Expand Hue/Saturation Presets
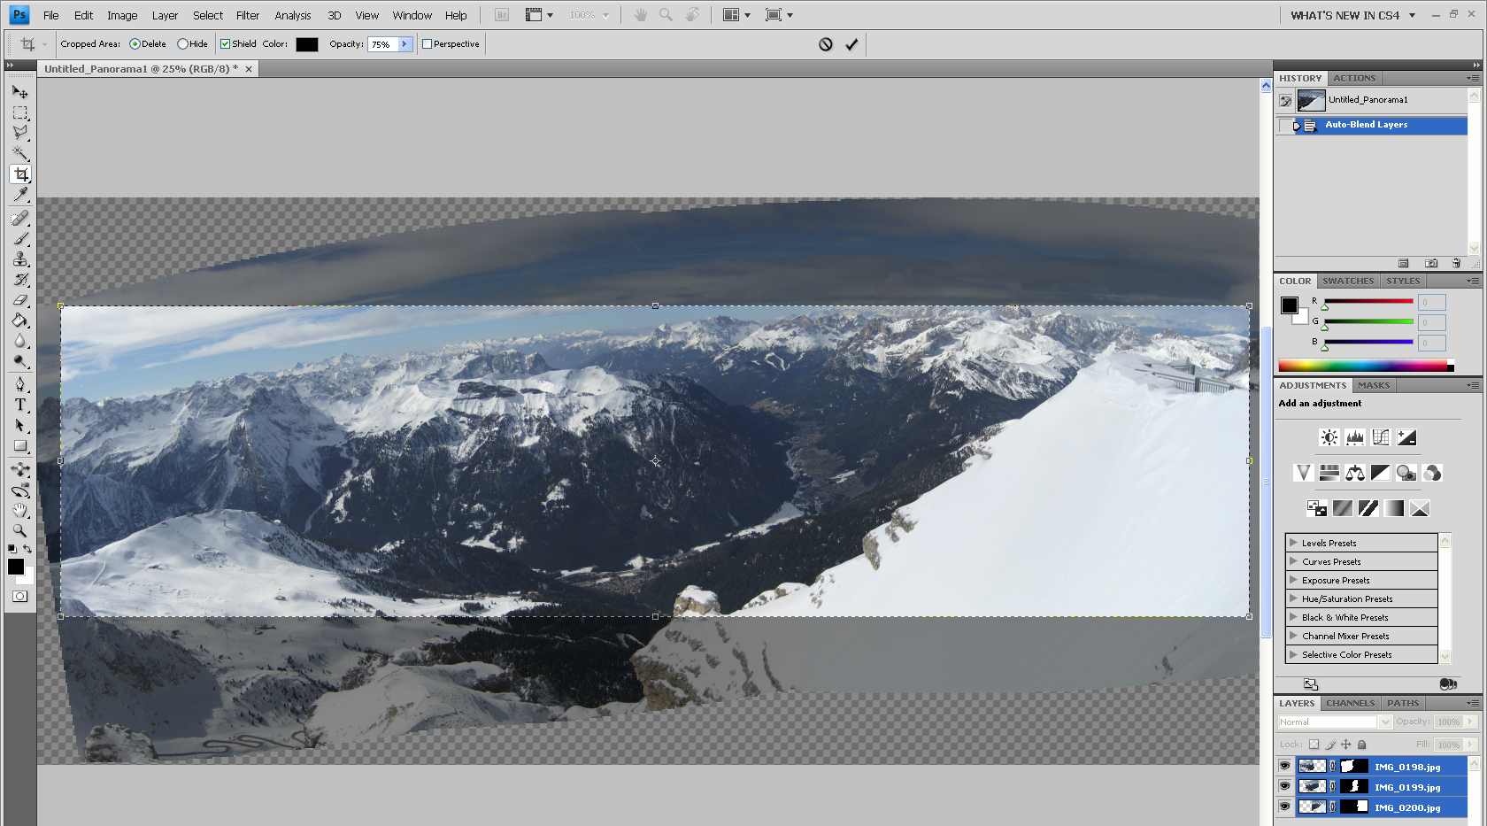The height and width of the screenshot is (826, 1487). pos(1293,598)
